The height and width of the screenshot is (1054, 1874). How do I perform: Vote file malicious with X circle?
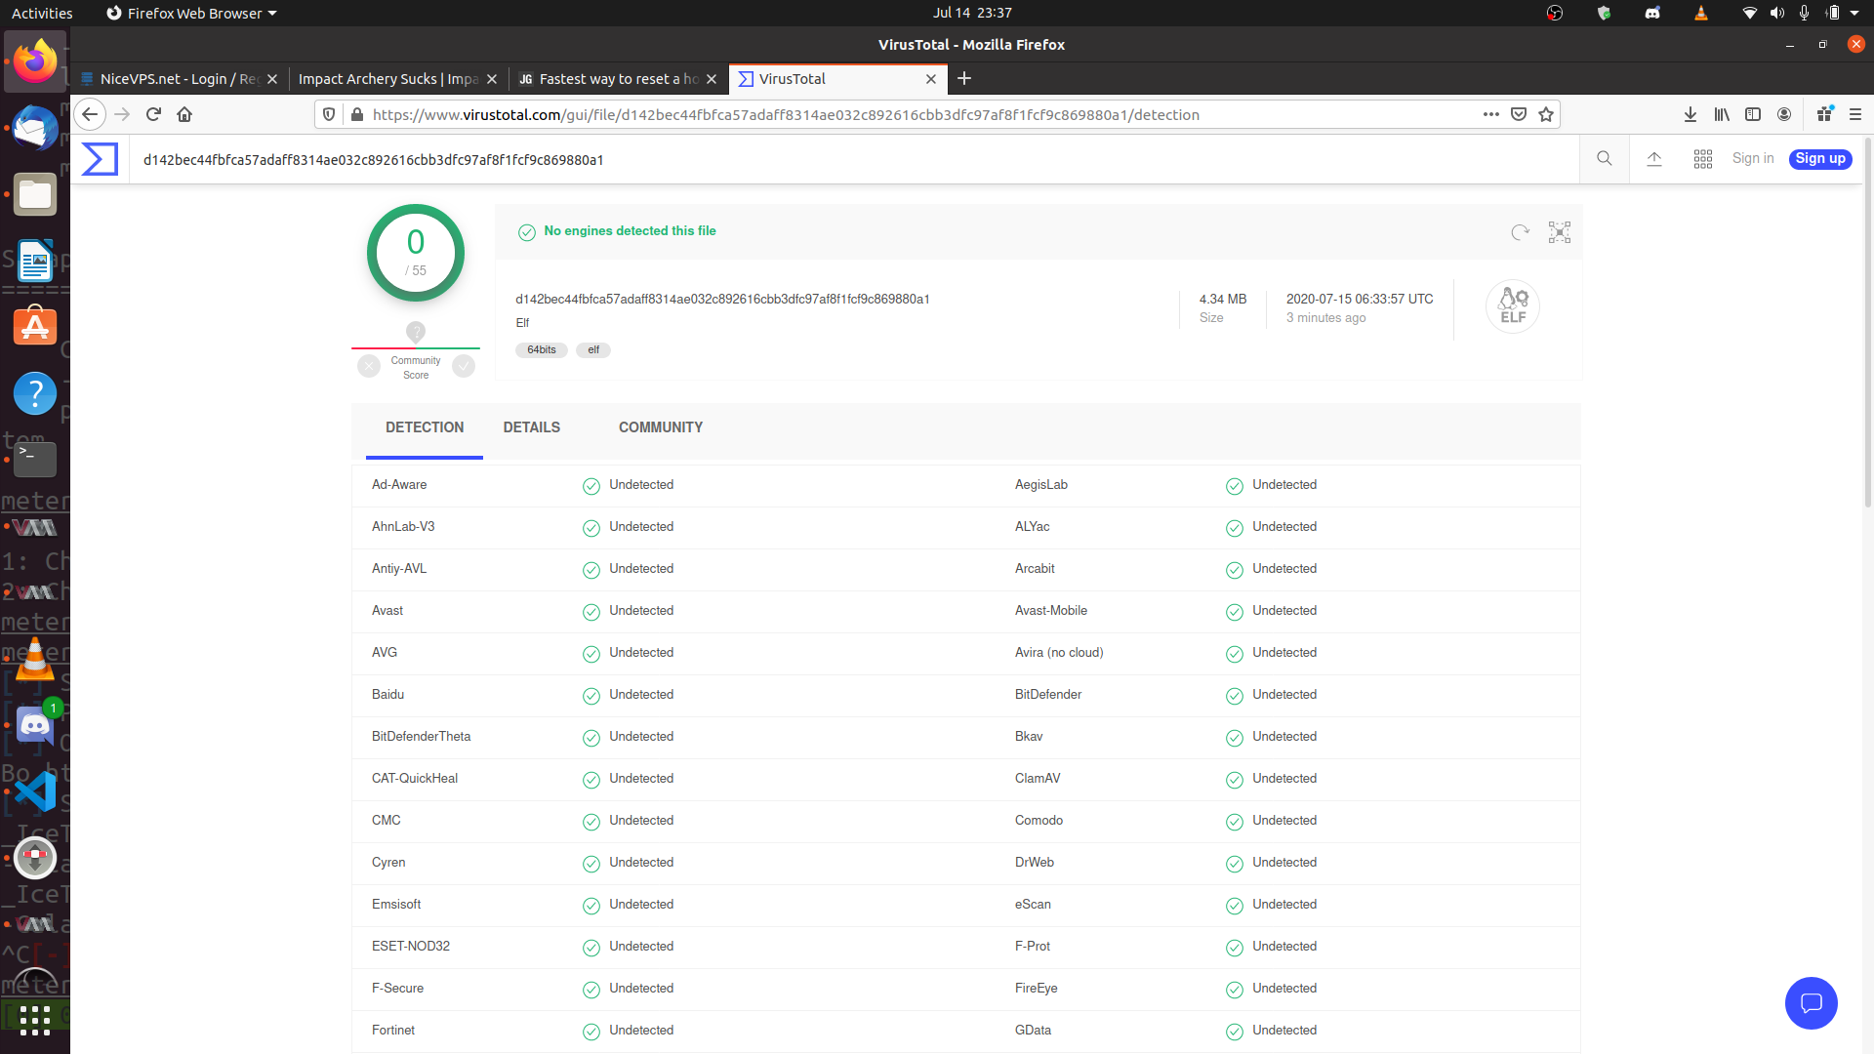coord(369,366)
